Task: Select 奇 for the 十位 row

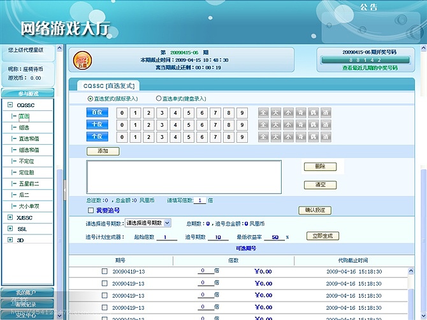Action: pos(301,125)
